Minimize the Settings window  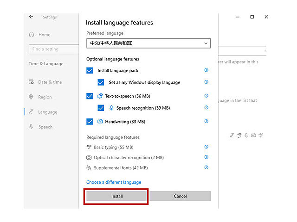238,17
